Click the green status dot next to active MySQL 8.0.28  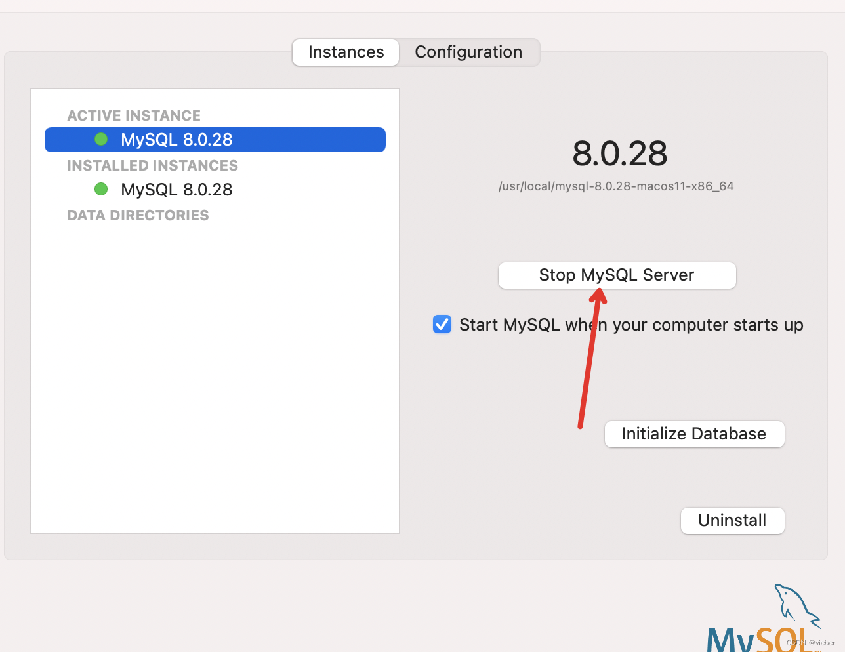tap(100, 139)
